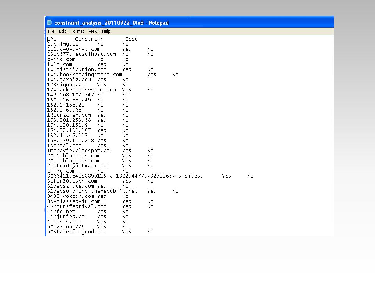
Task: Click 50statesforgood.com entry
Action: pyautogui.click(x=77, y=232)
